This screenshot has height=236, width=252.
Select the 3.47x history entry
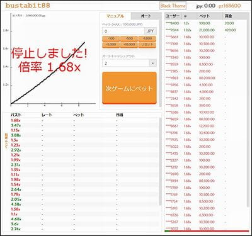[x=16, y=125]
